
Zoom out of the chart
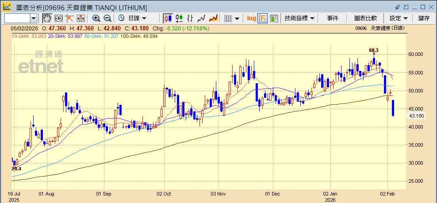pyautogui.click(x=107, y=18)
